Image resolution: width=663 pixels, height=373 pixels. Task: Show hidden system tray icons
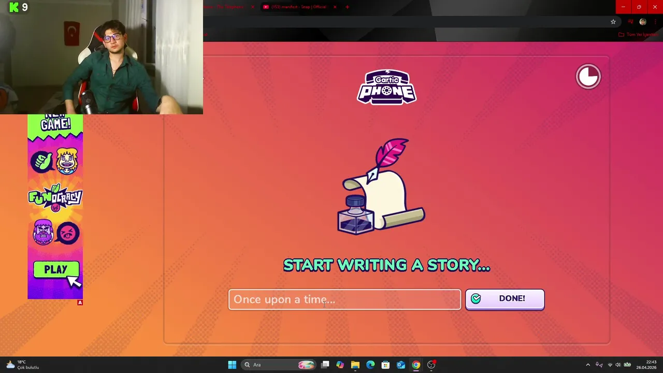tap(588, 365)
